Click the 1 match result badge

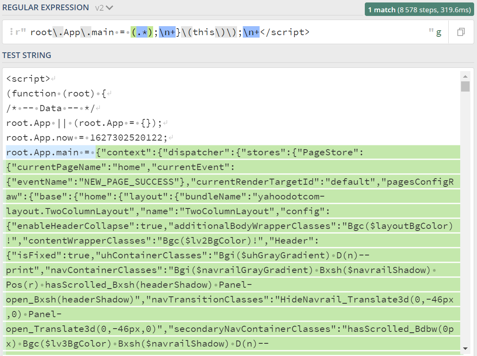419,10
